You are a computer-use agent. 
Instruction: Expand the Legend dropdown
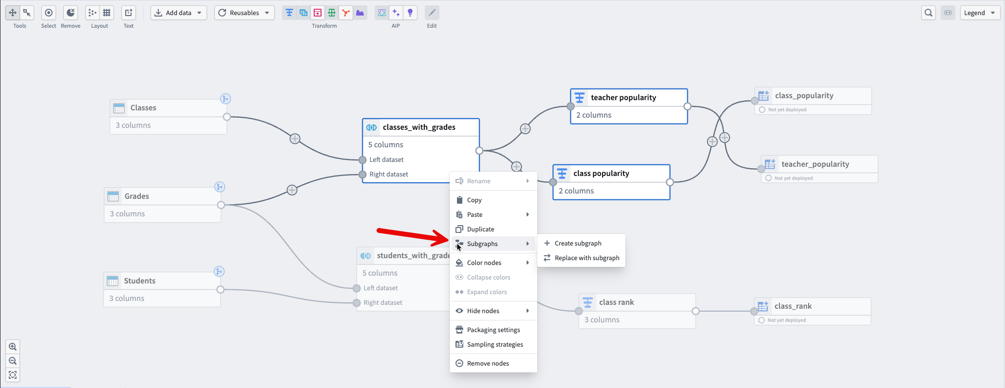[980, 13]
